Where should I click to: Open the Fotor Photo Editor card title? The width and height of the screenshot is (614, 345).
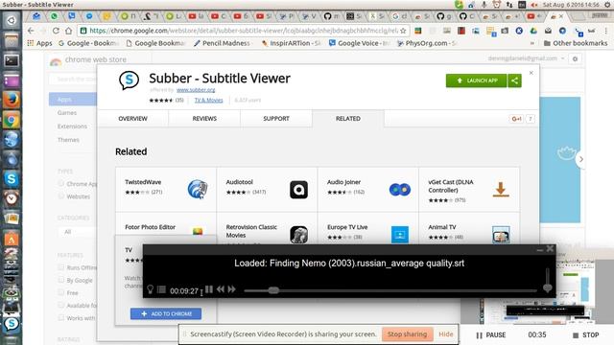point(150,227)
